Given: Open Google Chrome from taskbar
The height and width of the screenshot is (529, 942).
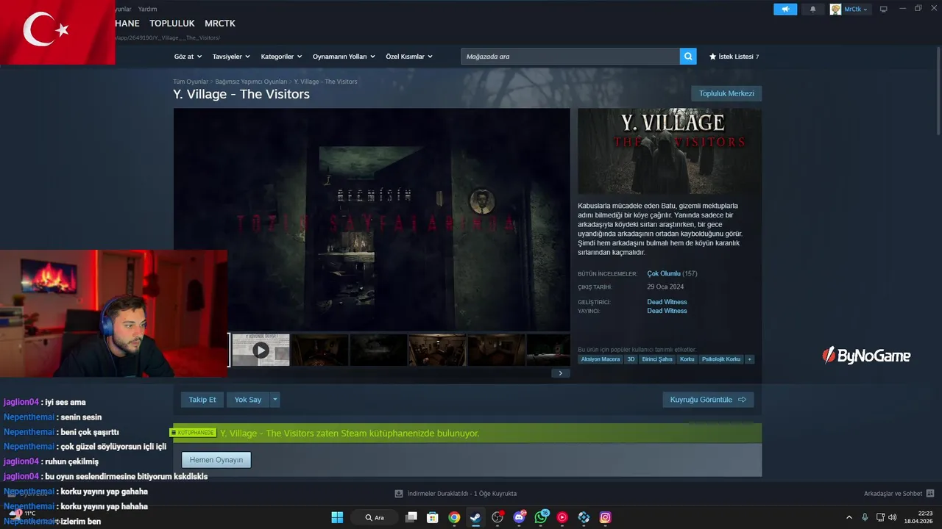Looking at the screenshot, I should click(454, 517).
